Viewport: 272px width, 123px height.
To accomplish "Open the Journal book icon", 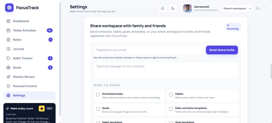I will [x=8, y=49].
